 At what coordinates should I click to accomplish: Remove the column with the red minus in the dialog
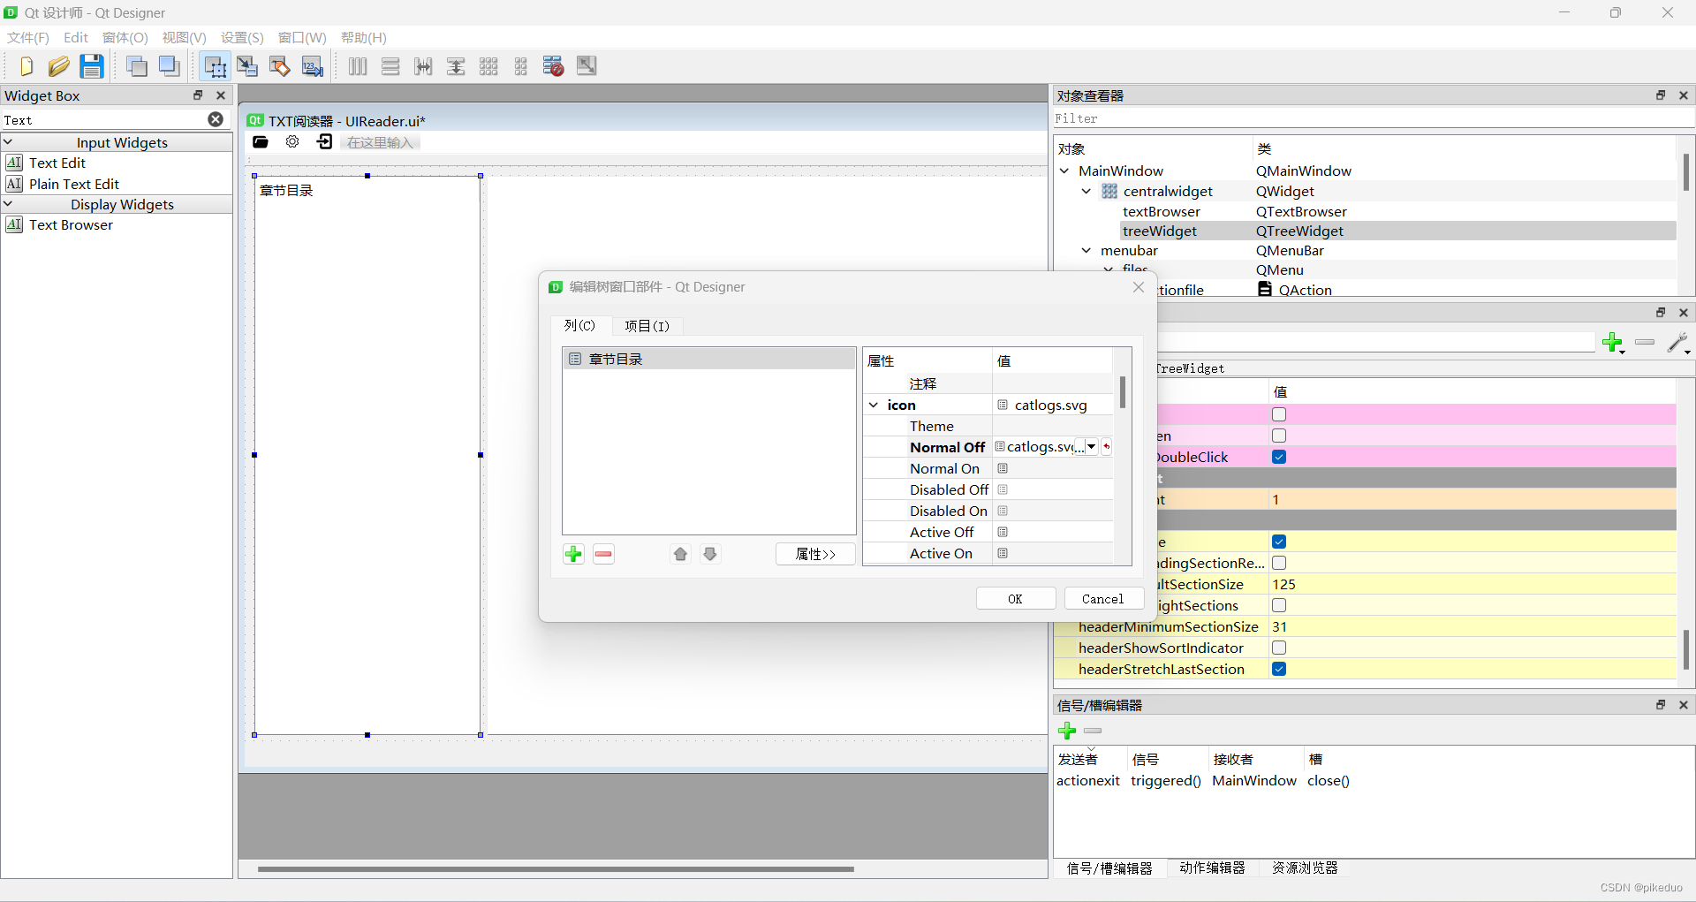(604, 554)
